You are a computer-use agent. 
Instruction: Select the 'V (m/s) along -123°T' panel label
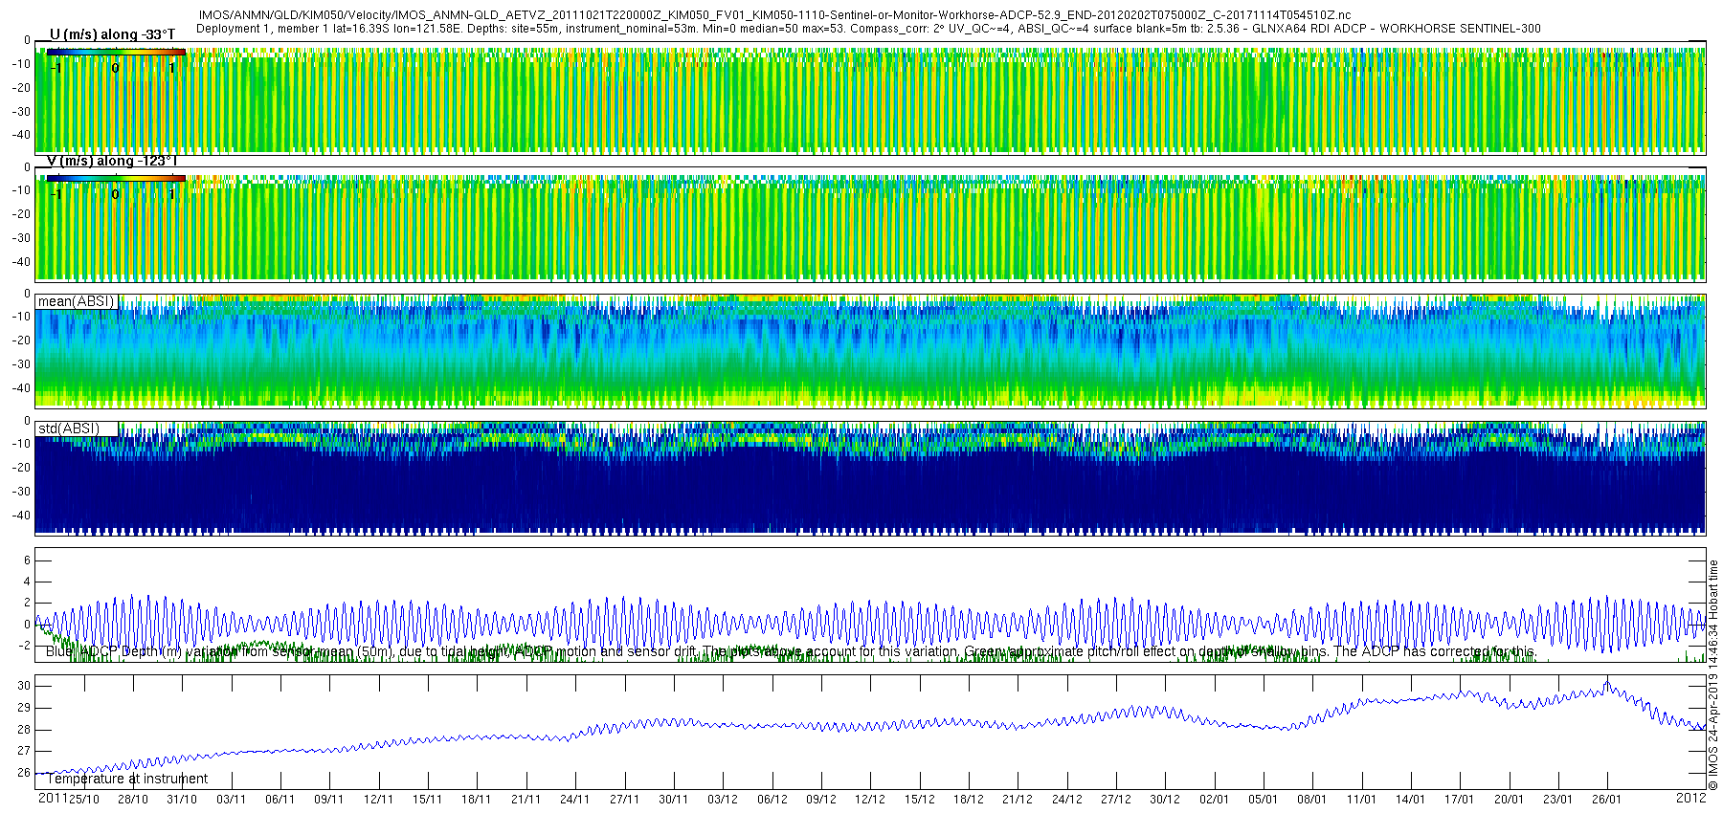[112, 161]
